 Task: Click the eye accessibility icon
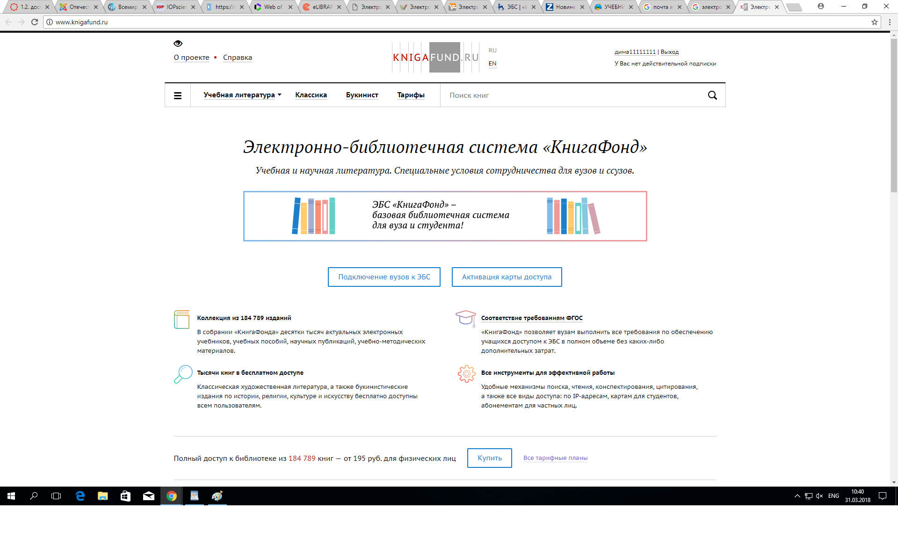click(178, 44)
